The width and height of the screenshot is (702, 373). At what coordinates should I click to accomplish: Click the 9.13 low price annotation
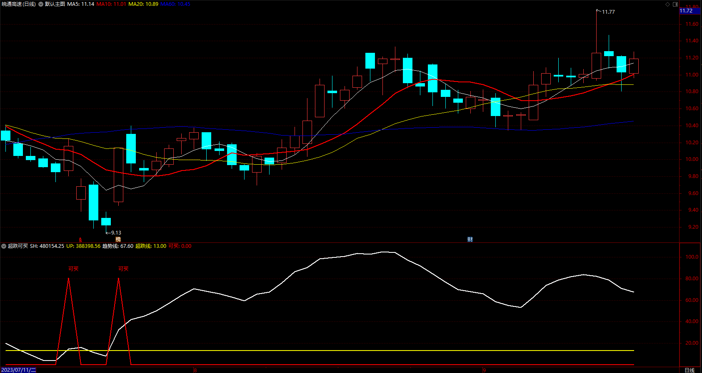coord(116,233)
